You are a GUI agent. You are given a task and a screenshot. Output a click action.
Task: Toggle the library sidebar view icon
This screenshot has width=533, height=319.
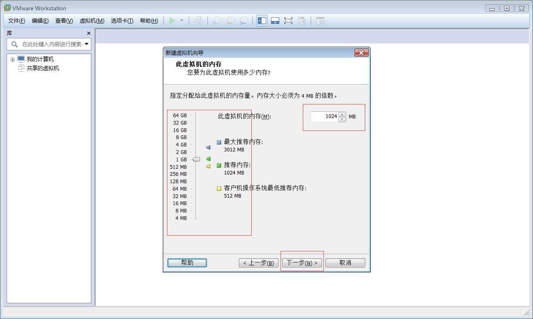click(262, 21)
